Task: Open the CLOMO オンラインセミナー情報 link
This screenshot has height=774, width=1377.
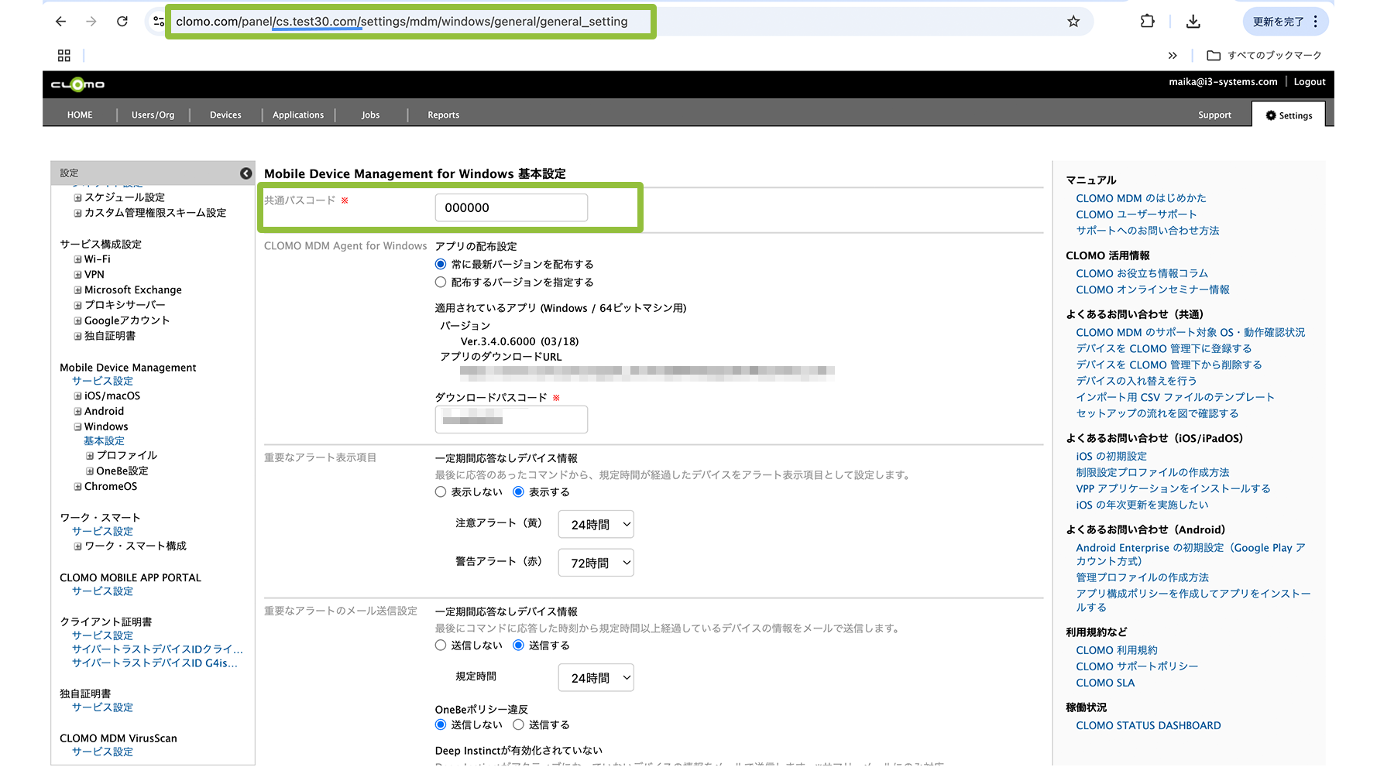Action: pos(1152,289)
